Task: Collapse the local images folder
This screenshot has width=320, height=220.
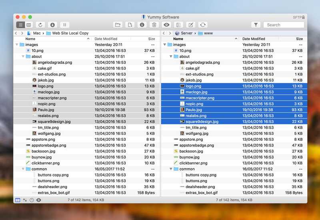Action: pos(17,44)
